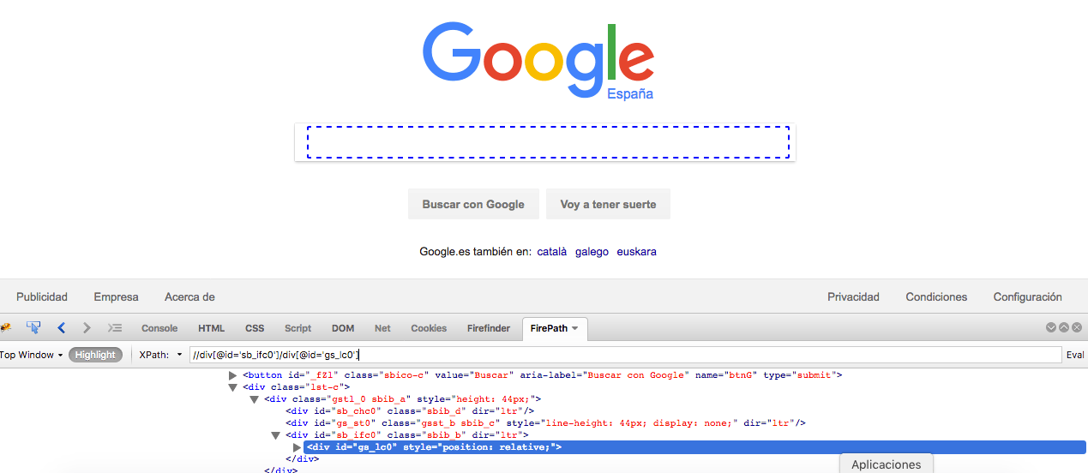Collapse the div id="sb_ifc0" node

point(276,435)
